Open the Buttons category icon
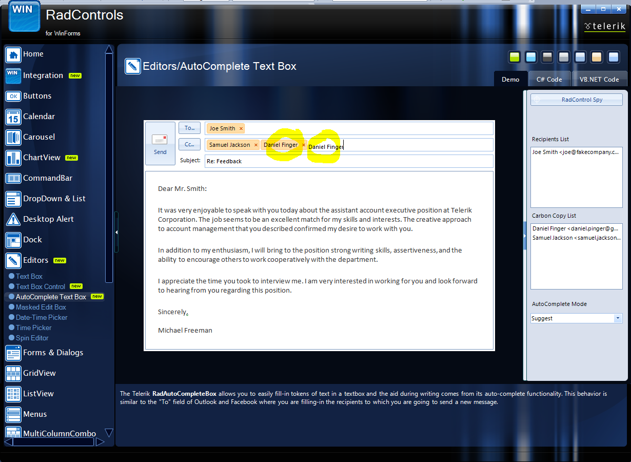631x462 pixels. point(13,96)
